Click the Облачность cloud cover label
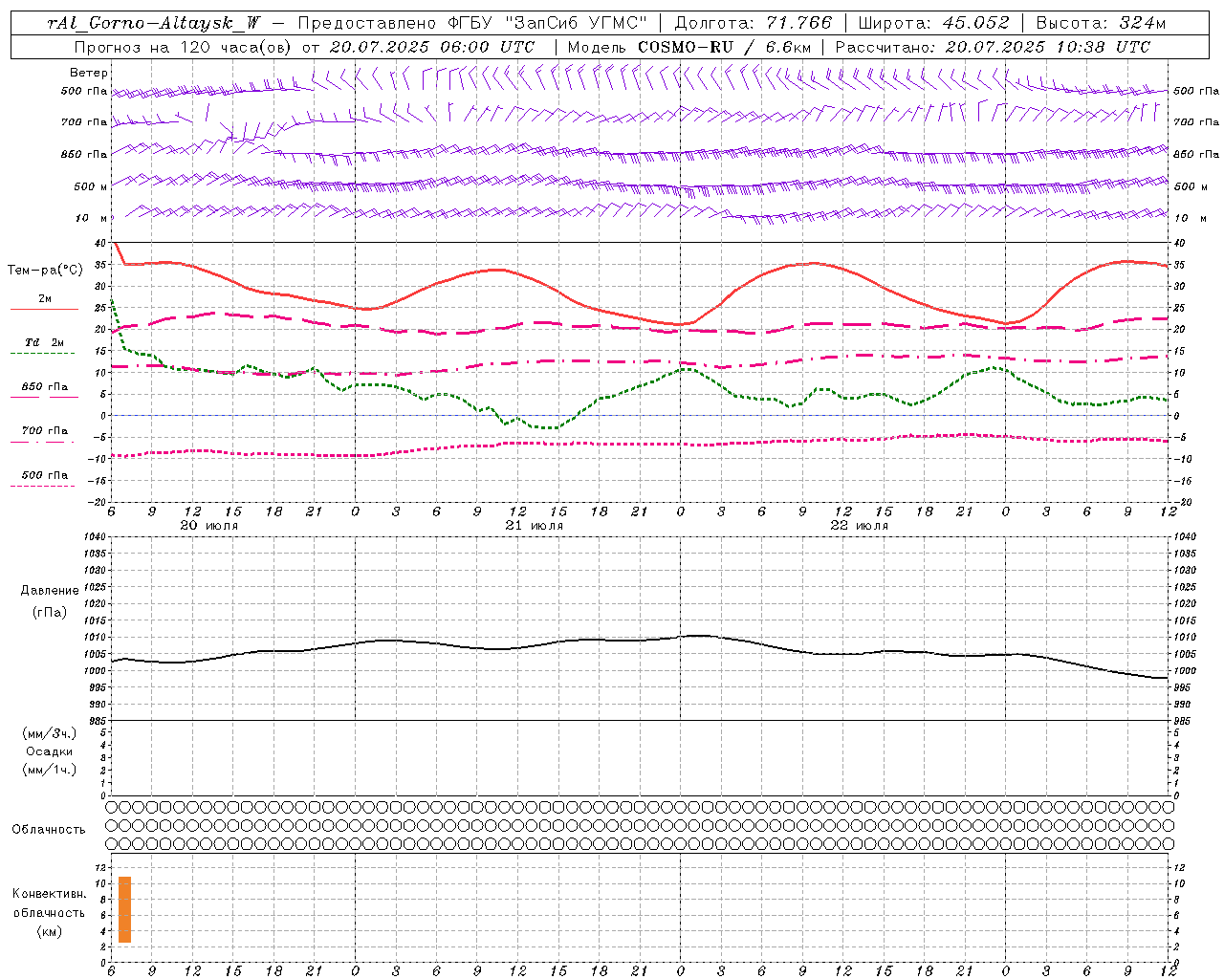Screen dimensions: 1224x979 tap(49, 830)
